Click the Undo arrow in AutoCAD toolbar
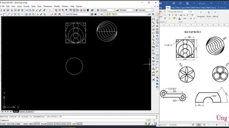The image size is (229, 128). pos(44,10)
